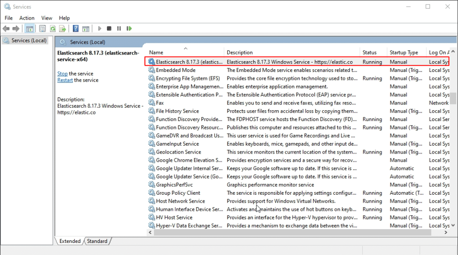Viewport: 458px width, 255px height.
Task: Click the Start Service play icon
Action: 99,29
